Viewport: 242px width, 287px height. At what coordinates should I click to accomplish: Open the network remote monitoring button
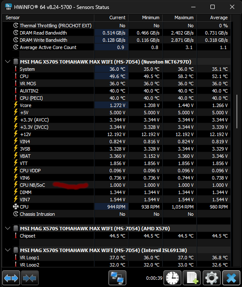(117, 278)
